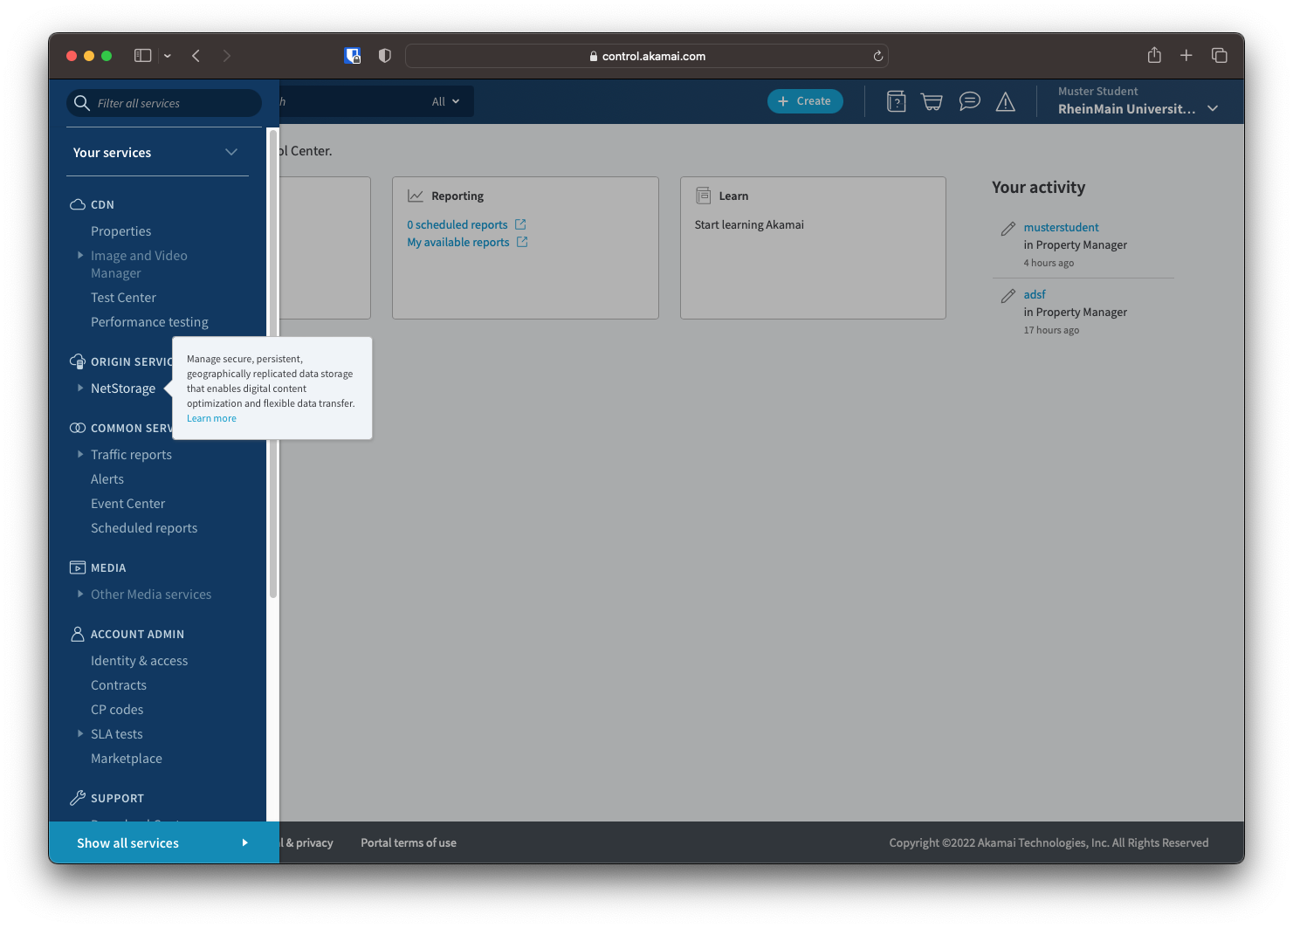
Task: Click the Account Admin person icon
Action: (x=78, y=634)
